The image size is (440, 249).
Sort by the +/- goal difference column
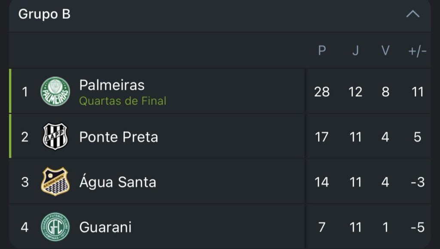click(417, 51)
